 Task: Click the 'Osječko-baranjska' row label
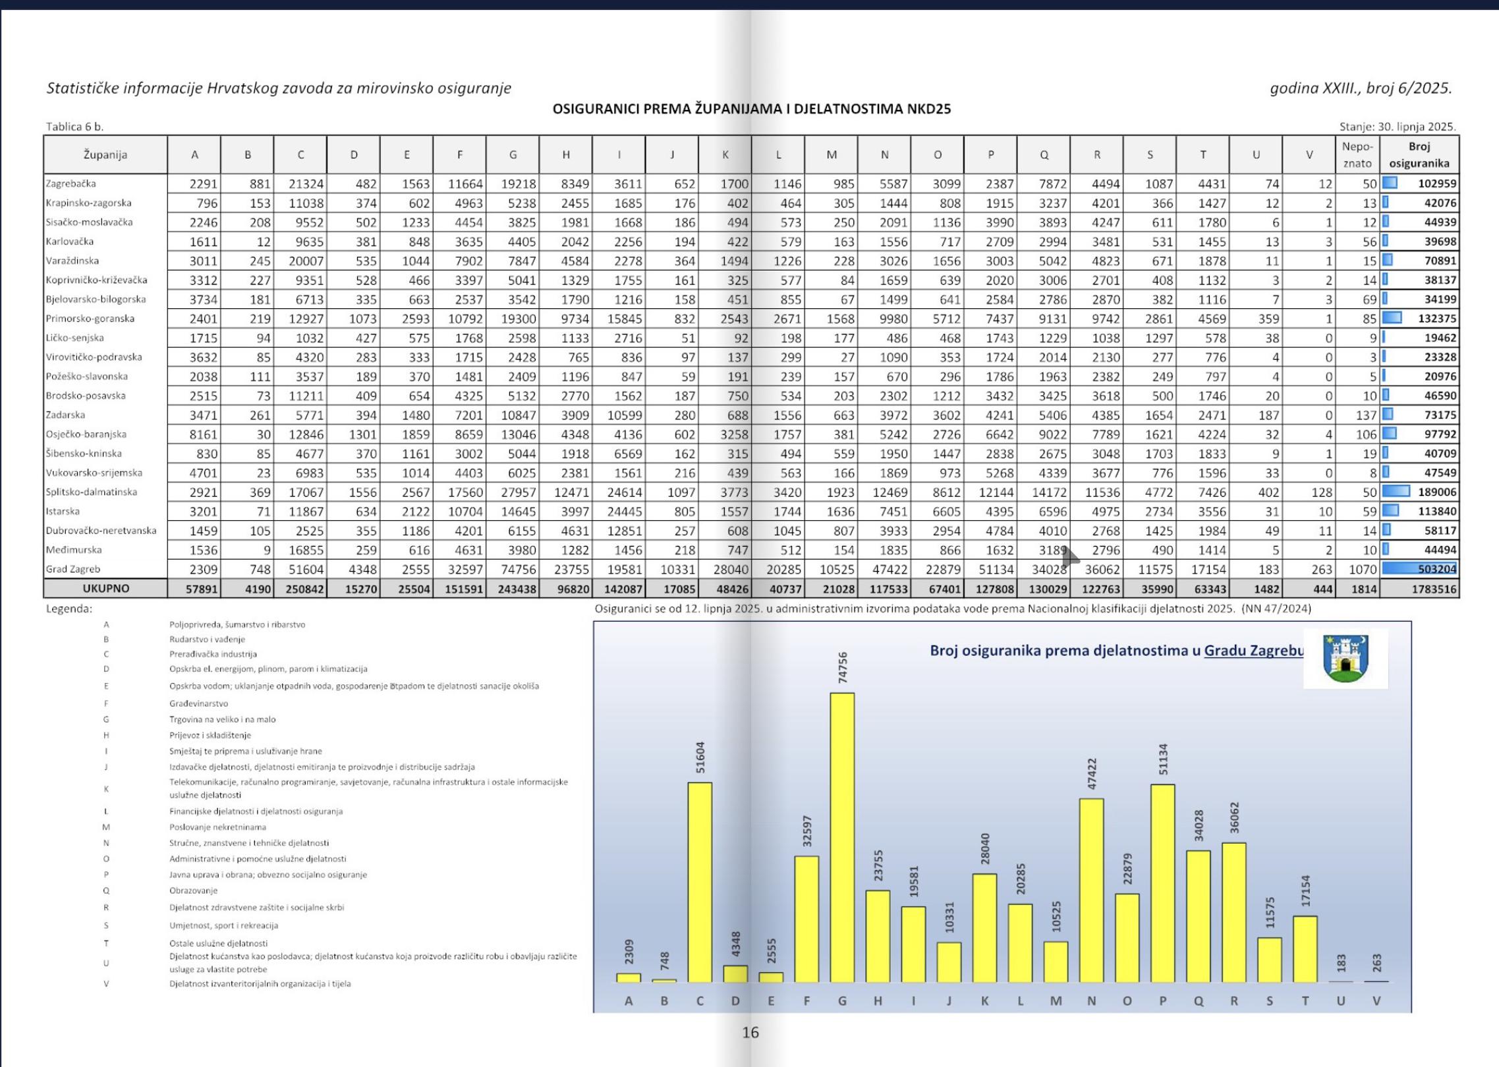[86, 434]
